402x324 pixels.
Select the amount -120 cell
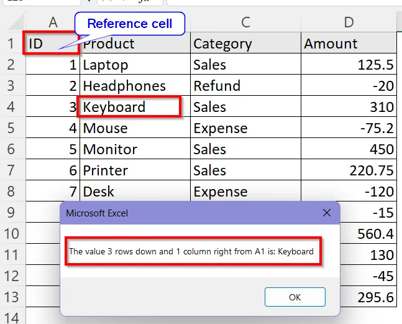349,191
